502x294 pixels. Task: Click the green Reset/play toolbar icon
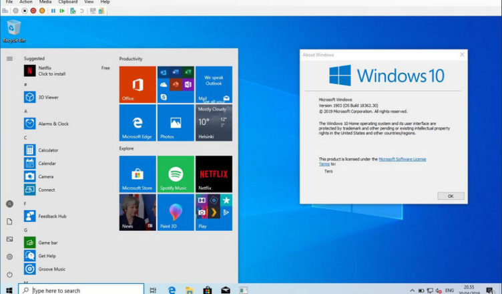[x=62, y=11]
